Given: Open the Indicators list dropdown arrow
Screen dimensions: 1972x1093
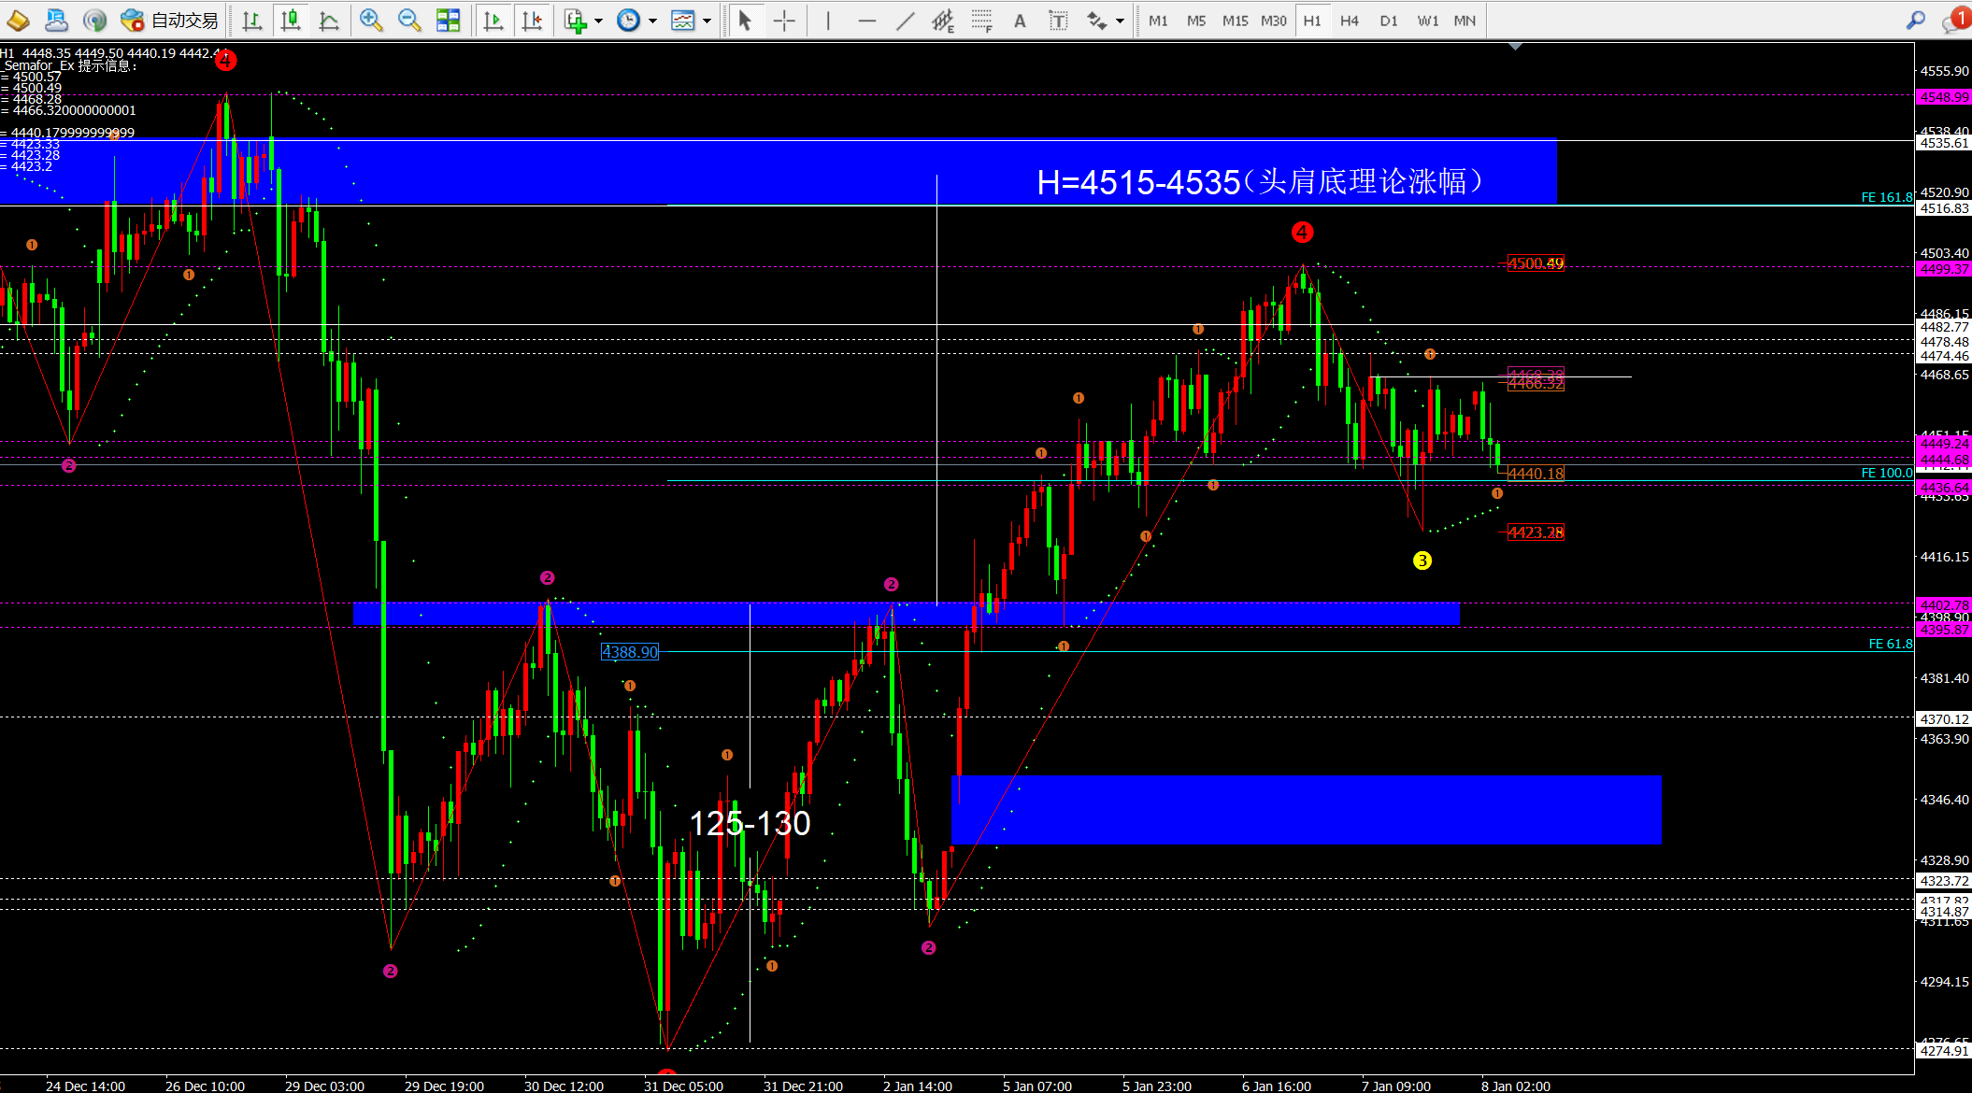Looking at the screenshot, I should pyautogui.click(x=598, y=20).
